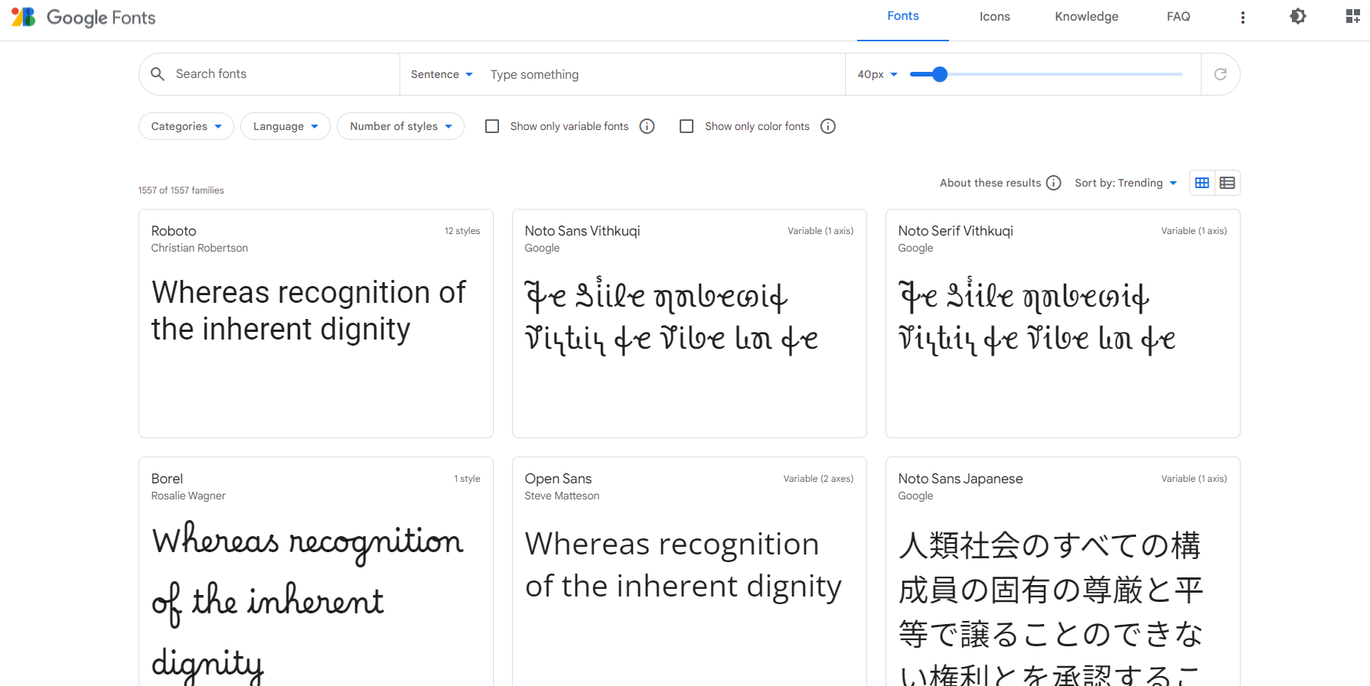Switch font results to list view

click(1228, 183)
